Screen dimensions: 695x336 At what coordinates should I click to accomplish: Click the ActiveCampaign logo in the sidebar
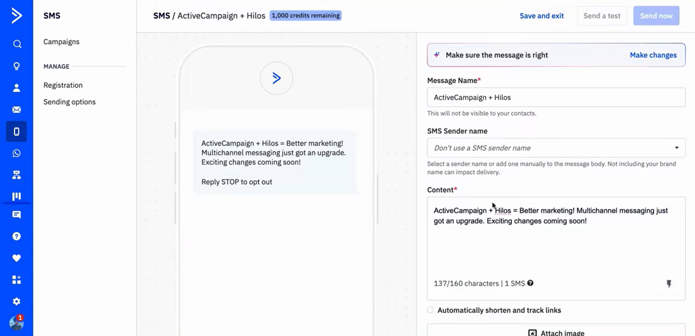click(x=16, y=16)
